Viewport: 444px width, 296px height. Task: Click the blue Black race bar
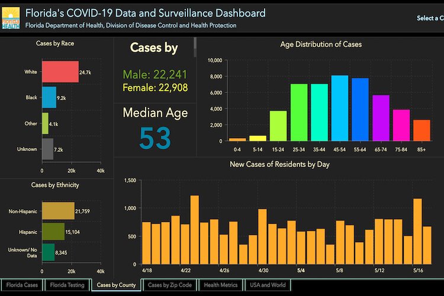coord(49,97)
